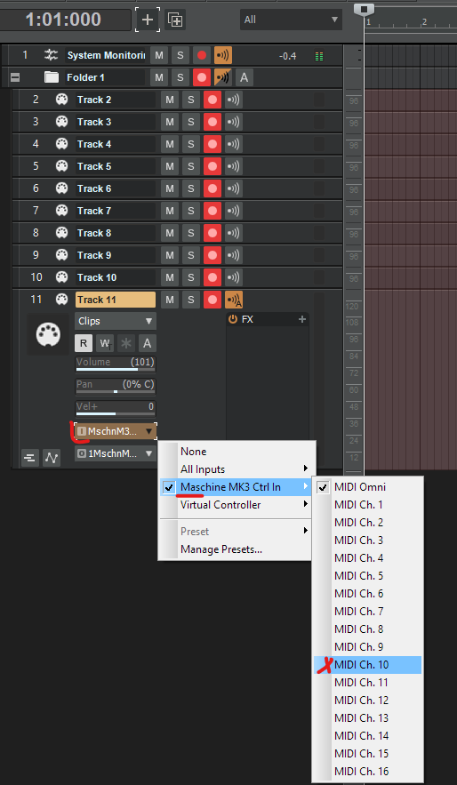Toggle input echo on Track 5
Screen dimensions: 457x785
233,166
